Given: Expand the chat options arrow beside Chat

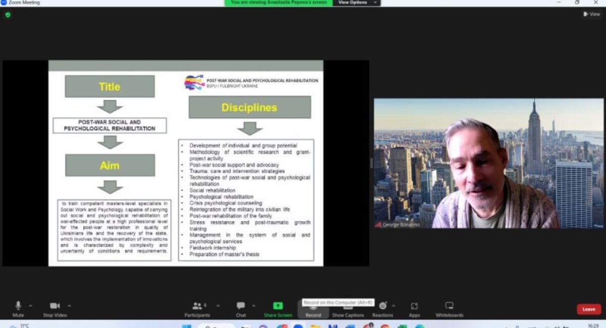Looking at the screenshot, I should (254, 306).
